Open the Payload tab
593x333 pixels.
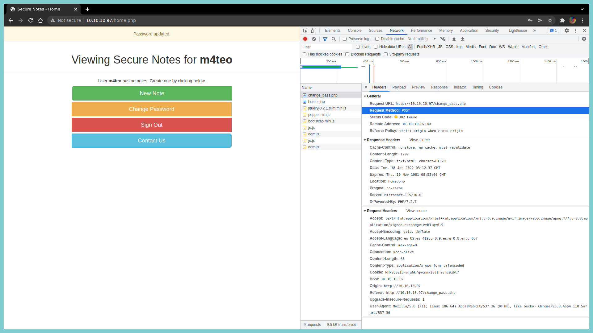click(x=399, y=87)
